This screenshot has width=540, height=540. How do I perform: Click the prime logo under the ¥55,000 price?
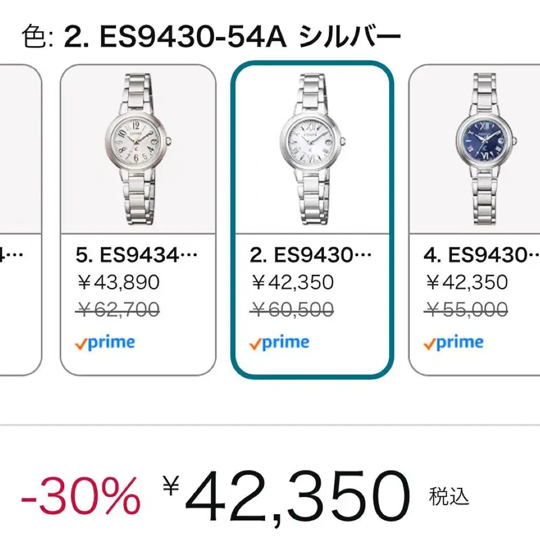(x=453, y=343)
